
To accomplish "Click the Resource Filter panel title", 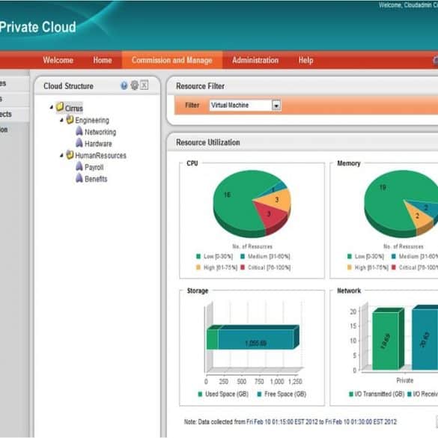I will tap(201, 86).
